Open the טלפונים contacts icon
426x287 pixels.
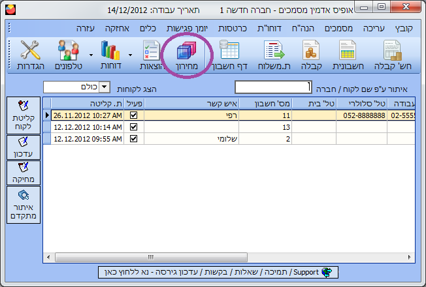[x=69, y=55]
